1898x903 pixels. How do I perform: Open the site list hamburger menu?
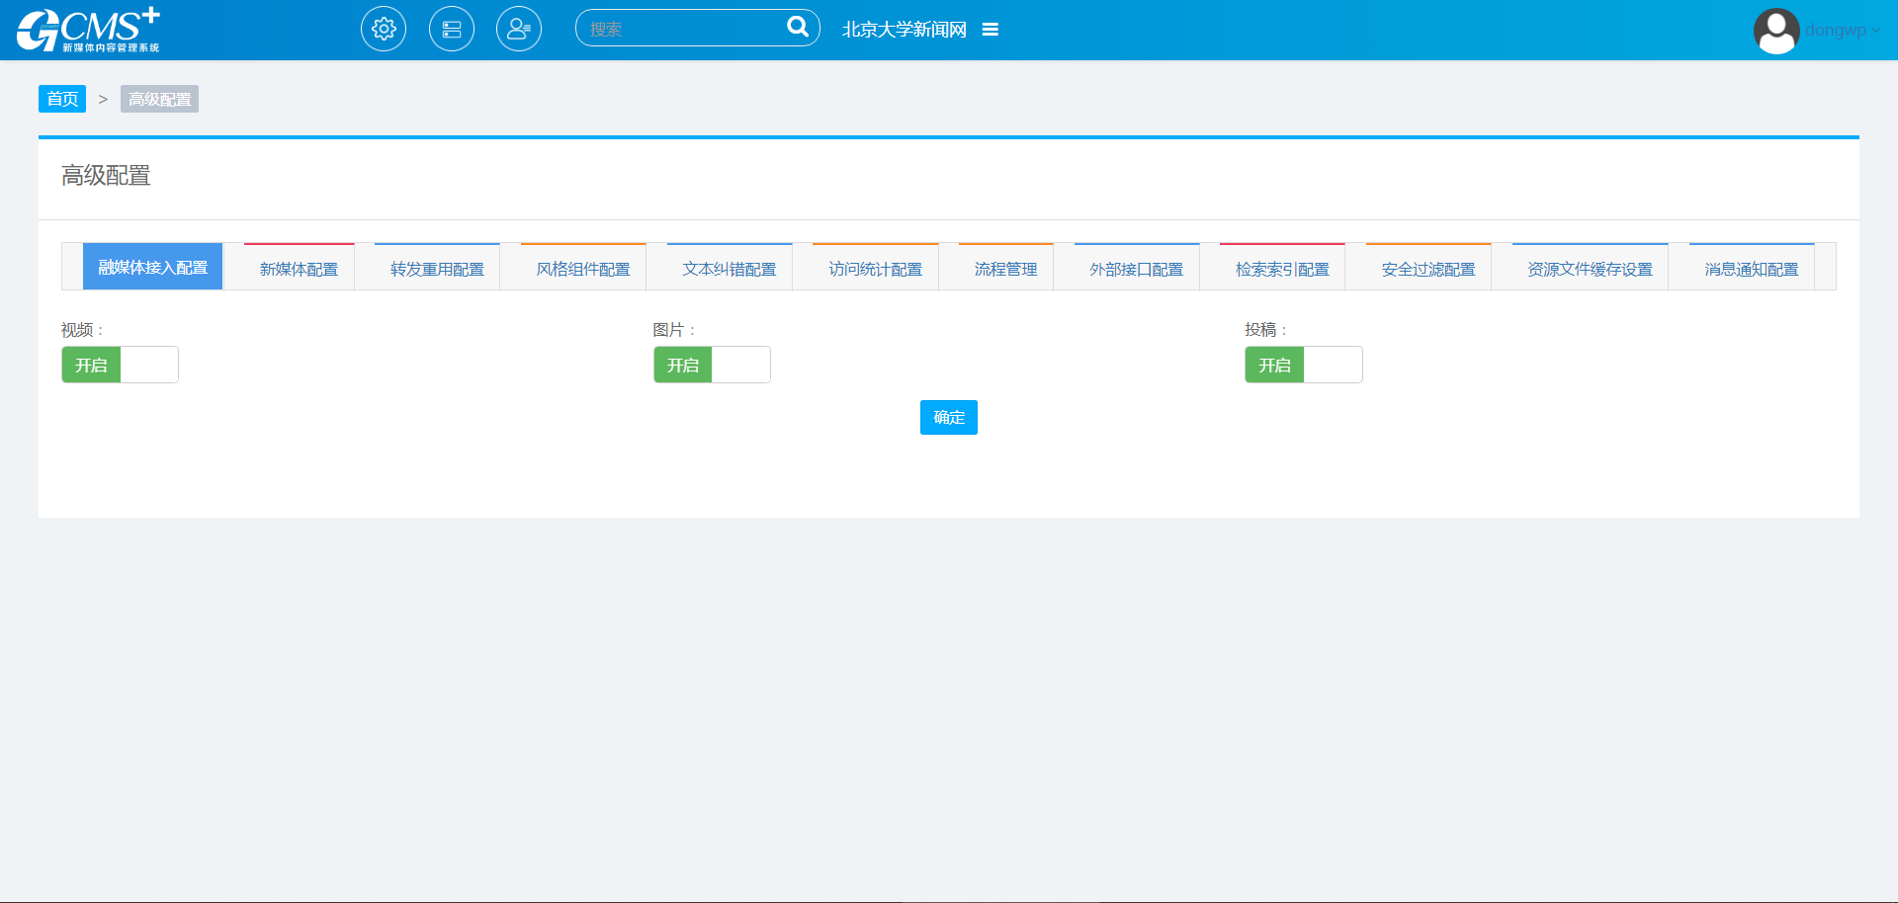tap(990, 30)
